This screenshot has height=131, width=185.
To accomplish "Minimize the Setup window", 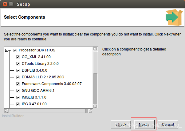I will coord(11,4).
